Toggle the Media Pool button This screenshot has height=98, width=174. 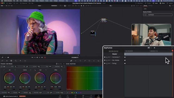point(24,3)
